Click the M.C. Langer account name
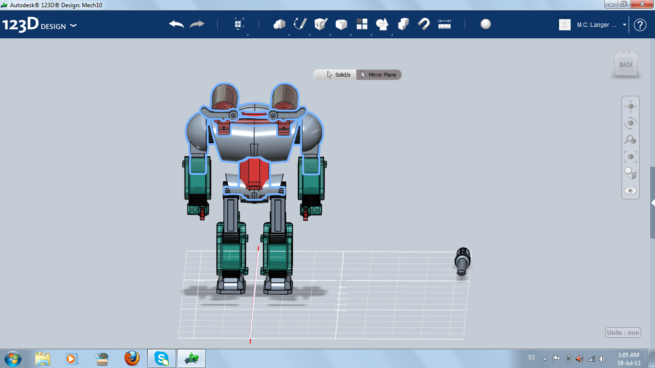 [x=597, y=25]
